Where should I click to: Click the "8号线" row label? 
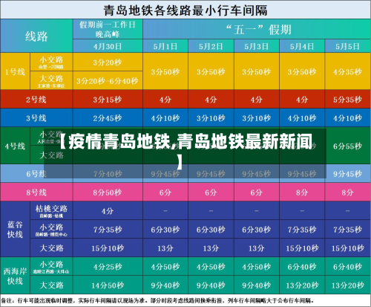coord(36,192)
